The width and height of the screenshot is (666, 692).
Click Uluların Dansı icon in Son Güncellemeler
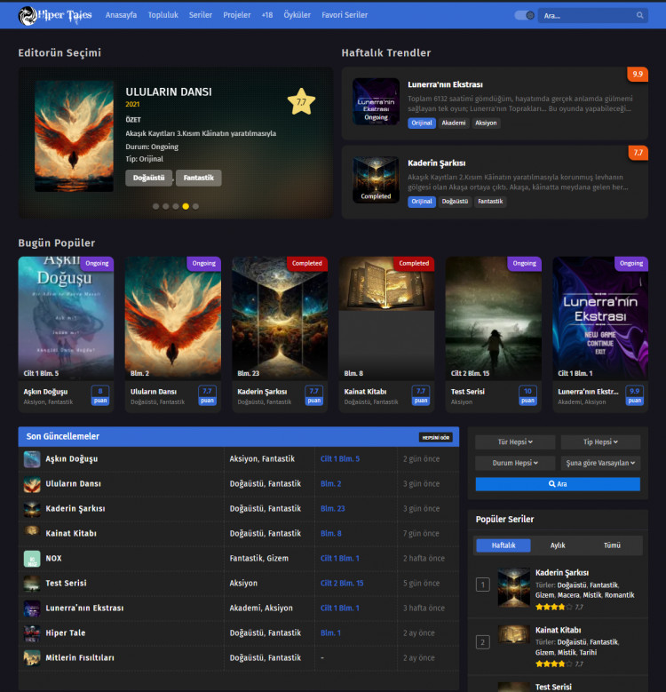32,484
